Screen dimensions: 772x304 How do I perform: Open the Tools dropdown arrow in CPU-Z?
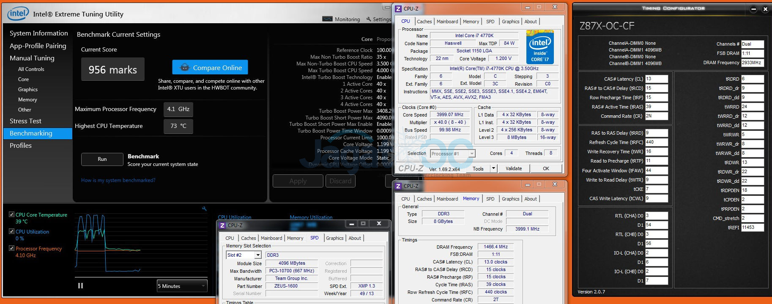(493, 168)
